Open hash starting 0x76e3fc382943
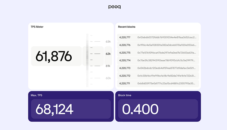This screenshot has height=130, width=227. [x=166, y=60]
